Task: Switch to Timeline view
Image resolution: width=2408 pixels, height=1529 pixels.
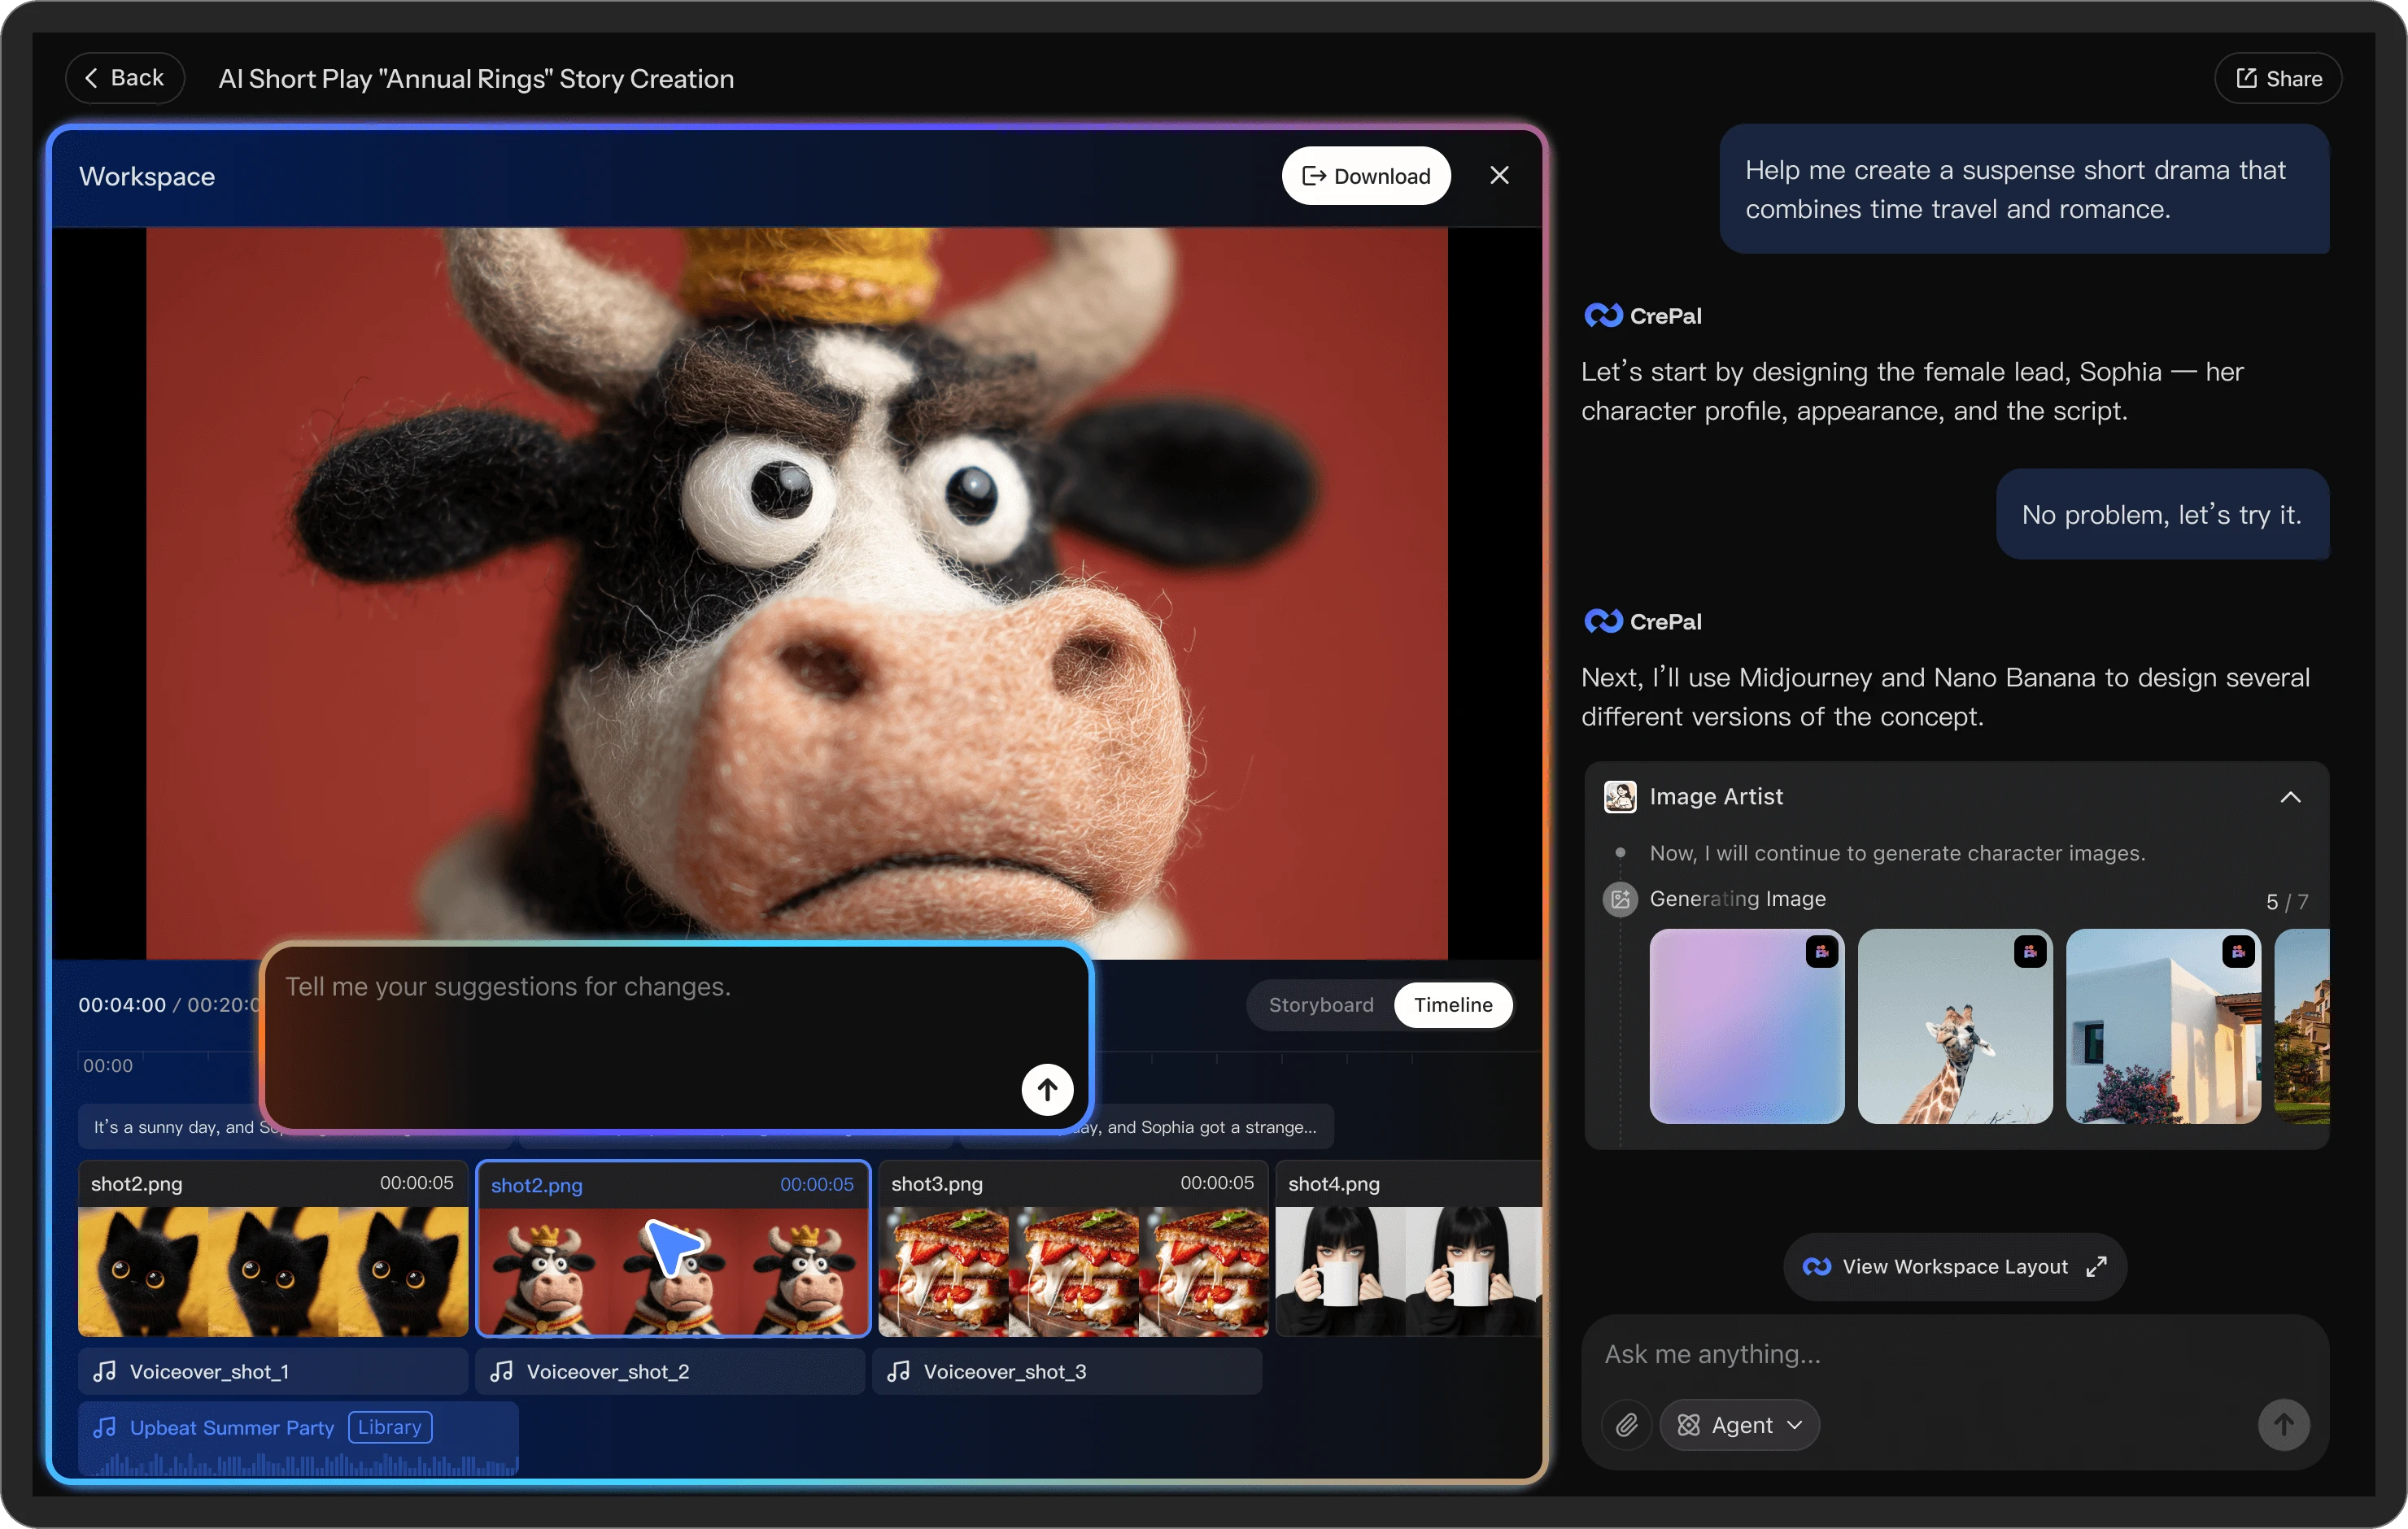Action: pos(1452,1005)
